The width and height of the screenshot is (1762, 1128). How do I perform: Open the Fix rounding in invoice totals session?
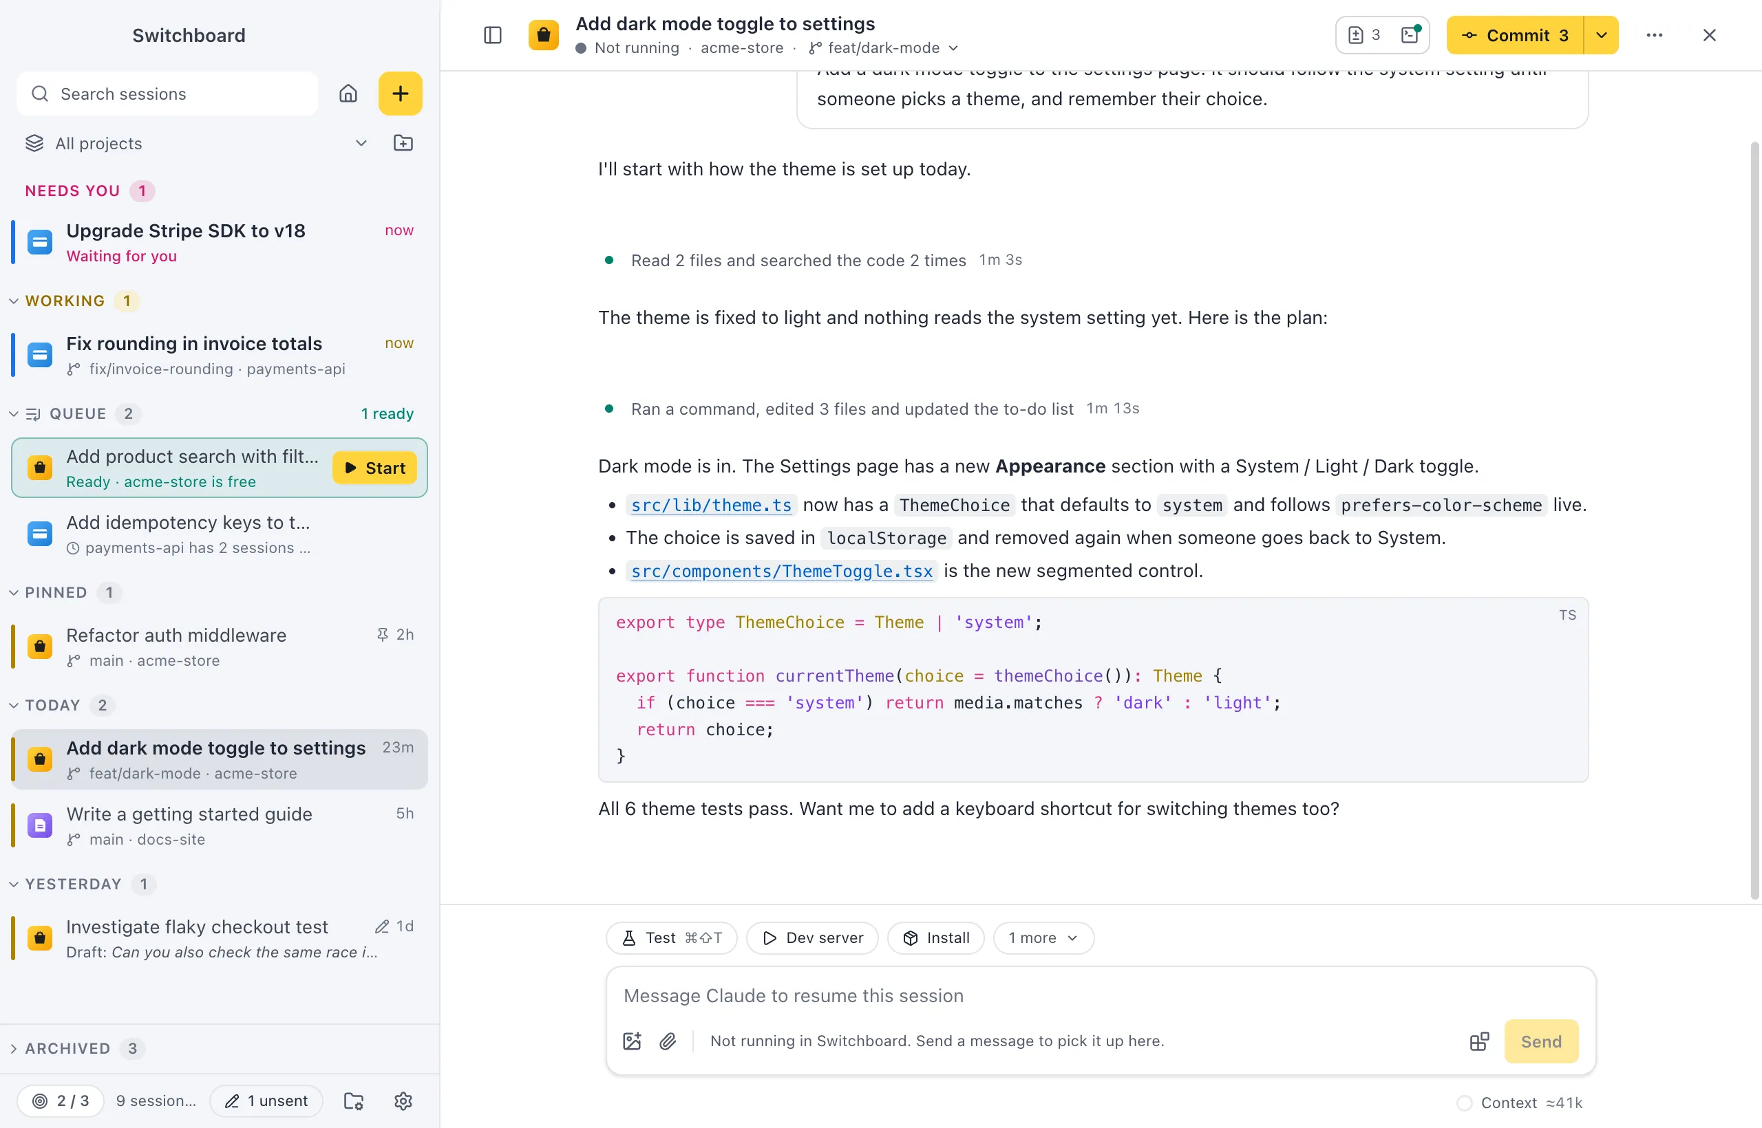[219, 355]
